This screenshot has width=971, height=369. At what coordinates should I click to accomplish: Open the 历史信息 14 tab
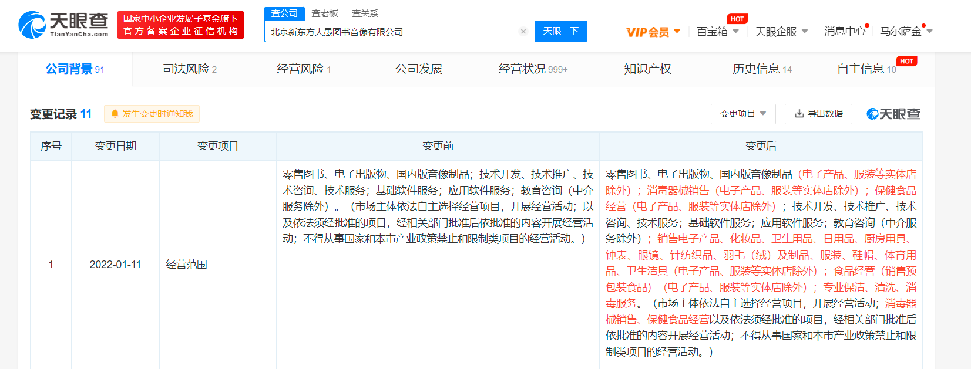[762, 69]
